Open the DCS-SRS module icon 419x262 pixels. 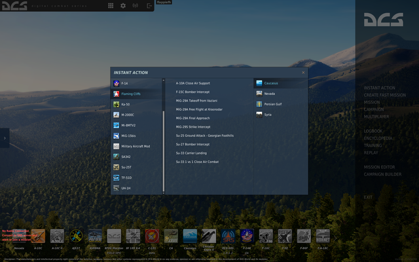tap(228, 236)
